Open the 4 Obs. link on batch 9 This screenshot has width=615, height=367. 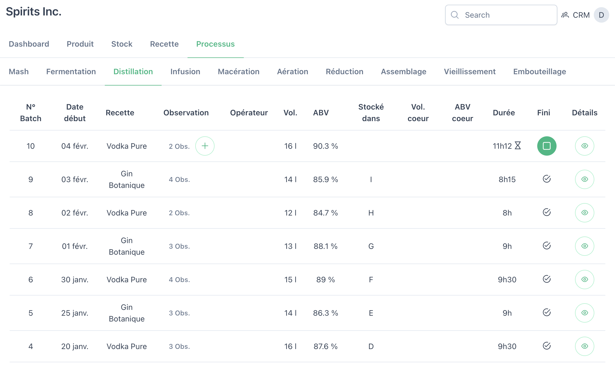click(180, 179)
